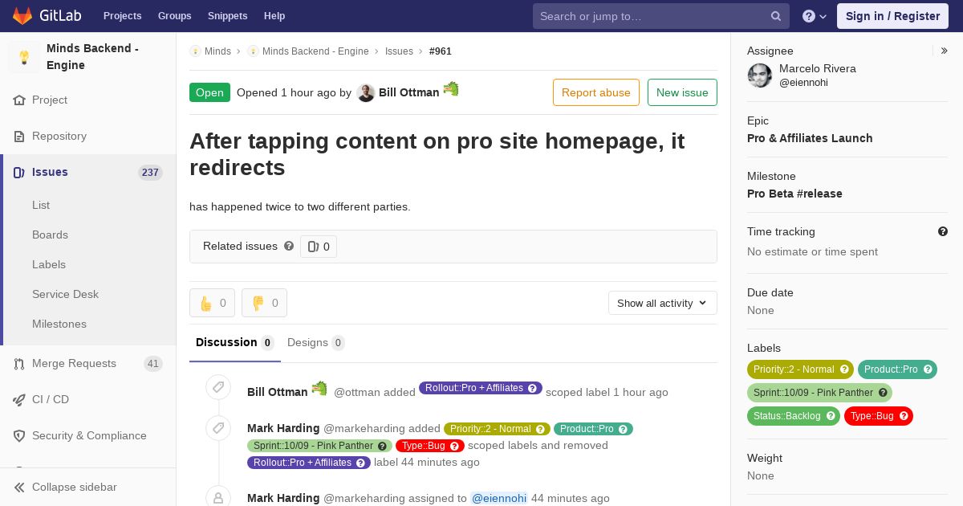
Task: Click the Open status badge
Action: point(209,92)
